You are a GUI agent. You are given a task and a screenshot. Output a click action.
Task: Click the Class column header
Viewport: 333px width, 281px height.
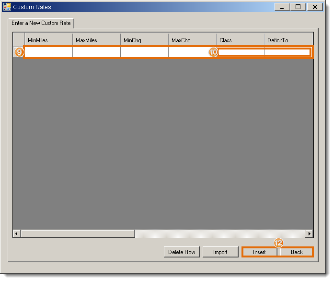point(241,40)
